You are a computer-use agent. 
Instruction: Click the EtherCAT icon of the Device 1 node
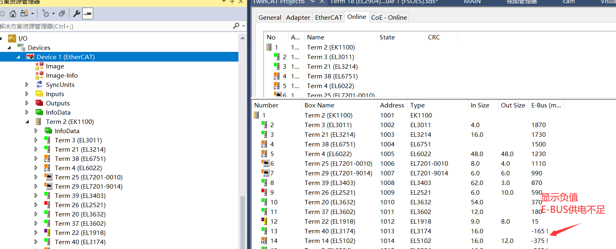pyautogui.click(x=30, y=57)
